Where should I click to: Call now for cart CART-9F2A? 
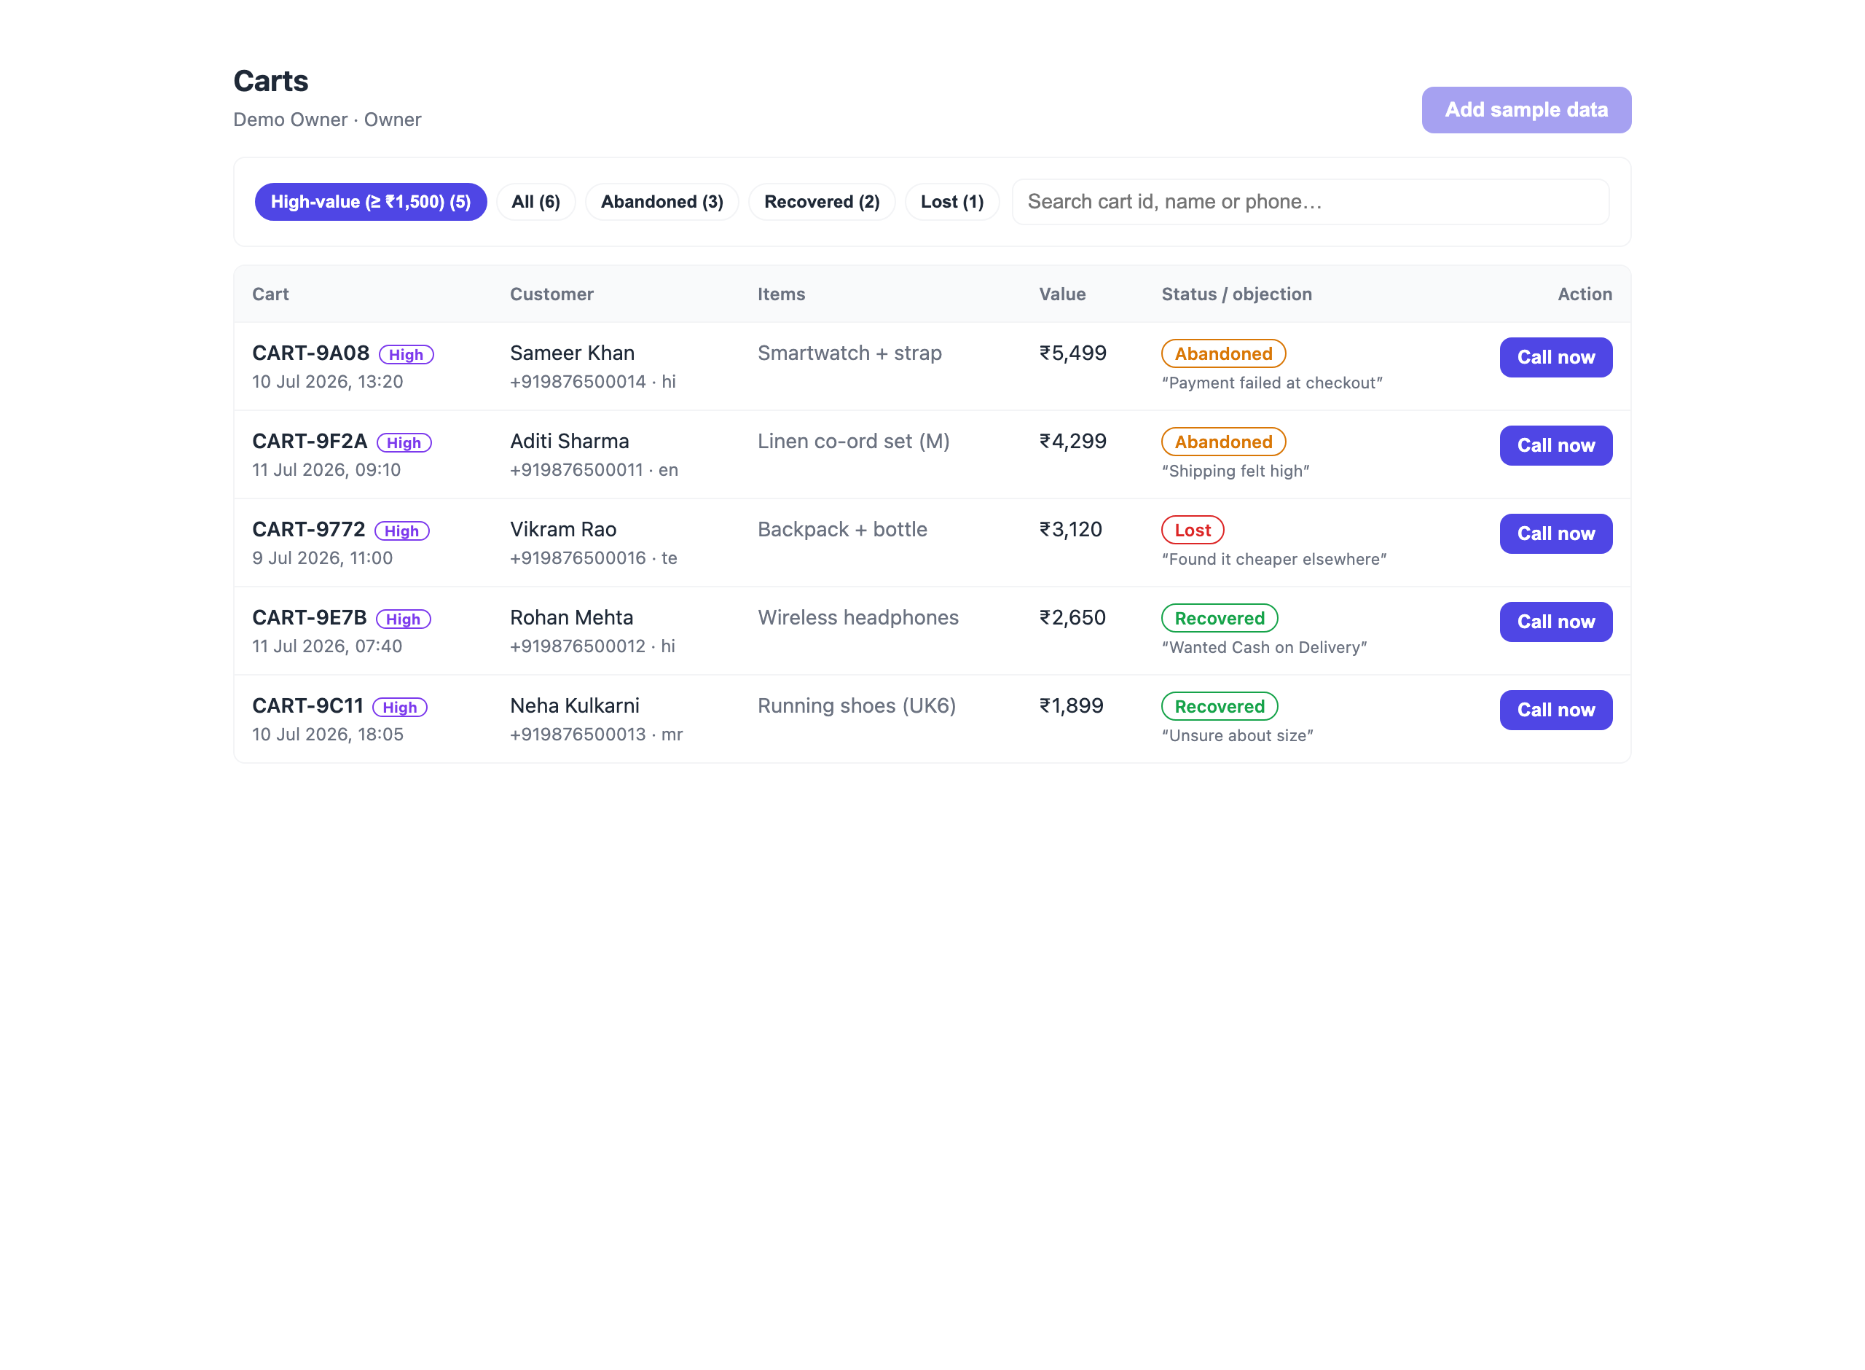click(x=1556, y=445)
